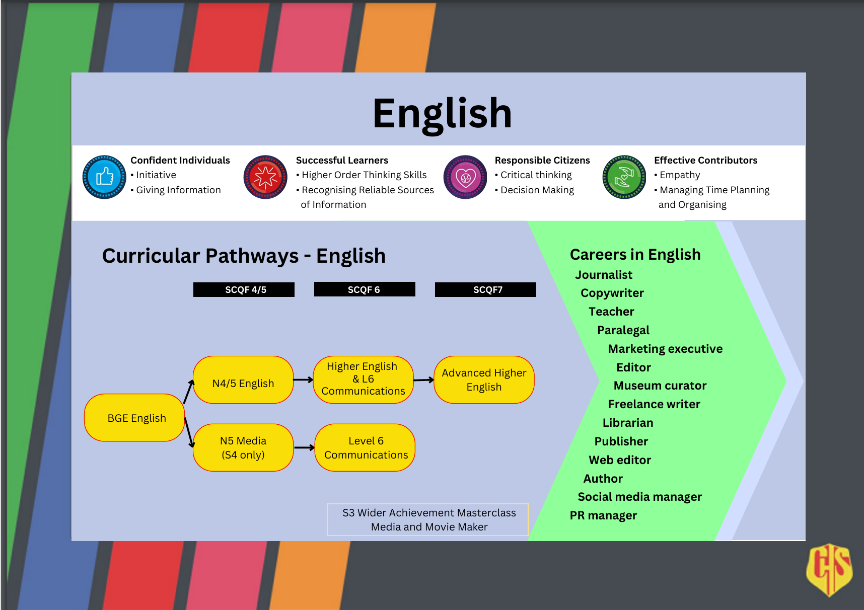Click the SCQF7 header label
The height and width of the screenshot is (610, 864).
click(485, 289)
